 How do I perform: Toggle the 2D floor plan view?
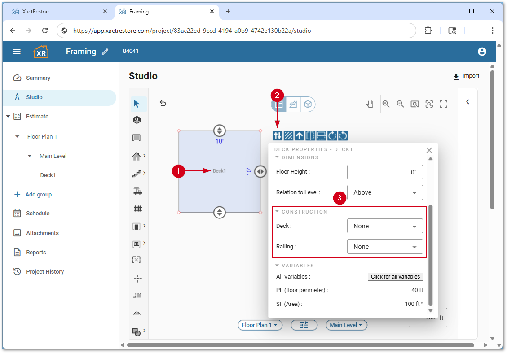tap(279, 104)
